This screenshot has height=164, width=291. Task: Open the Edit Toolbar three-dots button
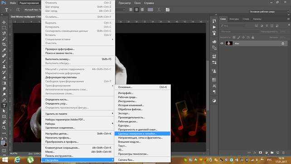pyautogui.click(x=4, y=133)
